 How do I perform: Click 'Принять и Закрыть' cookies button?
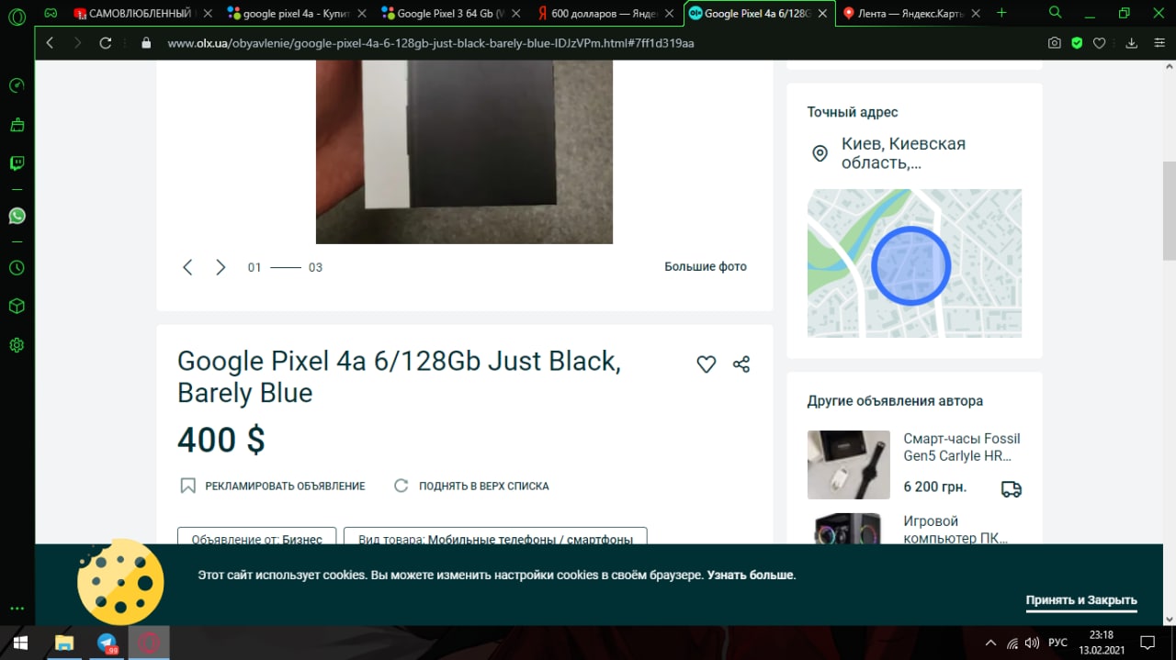1081,600
